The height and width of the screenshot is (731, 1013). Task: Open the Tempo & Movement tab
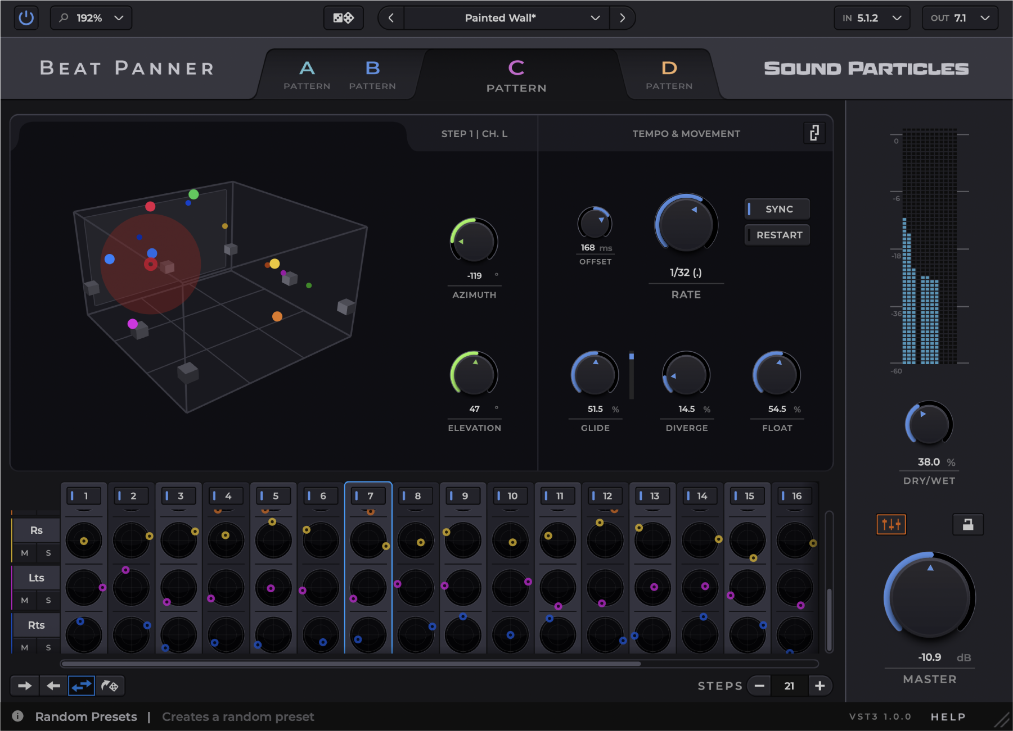click(686, 134)
